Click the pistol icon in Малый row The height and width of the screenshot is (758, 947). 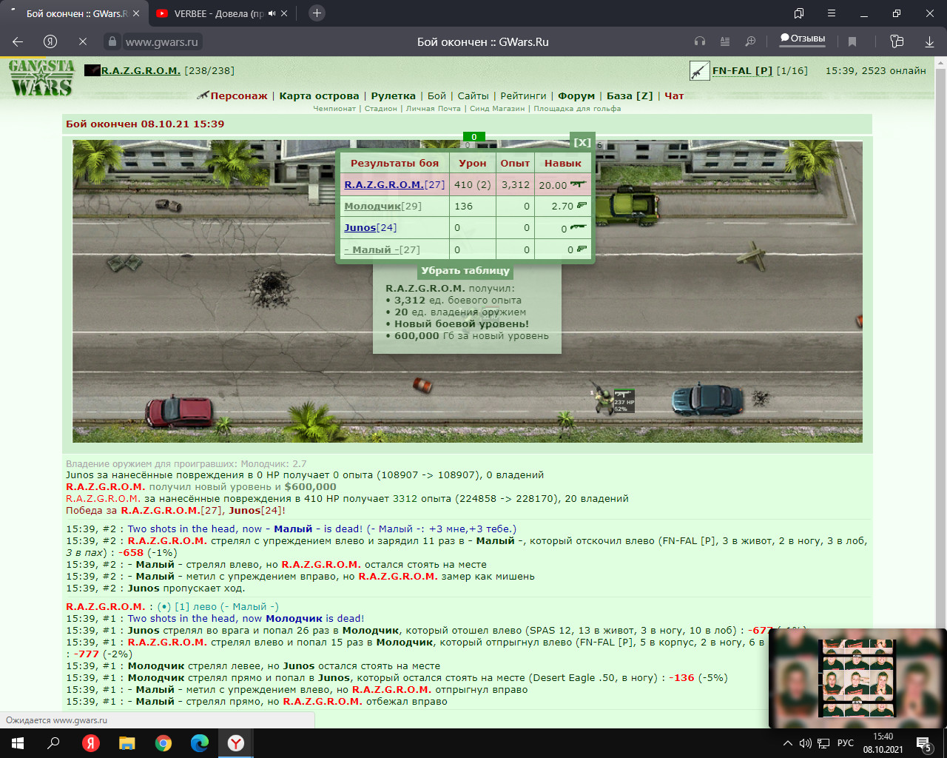point(582,249)
